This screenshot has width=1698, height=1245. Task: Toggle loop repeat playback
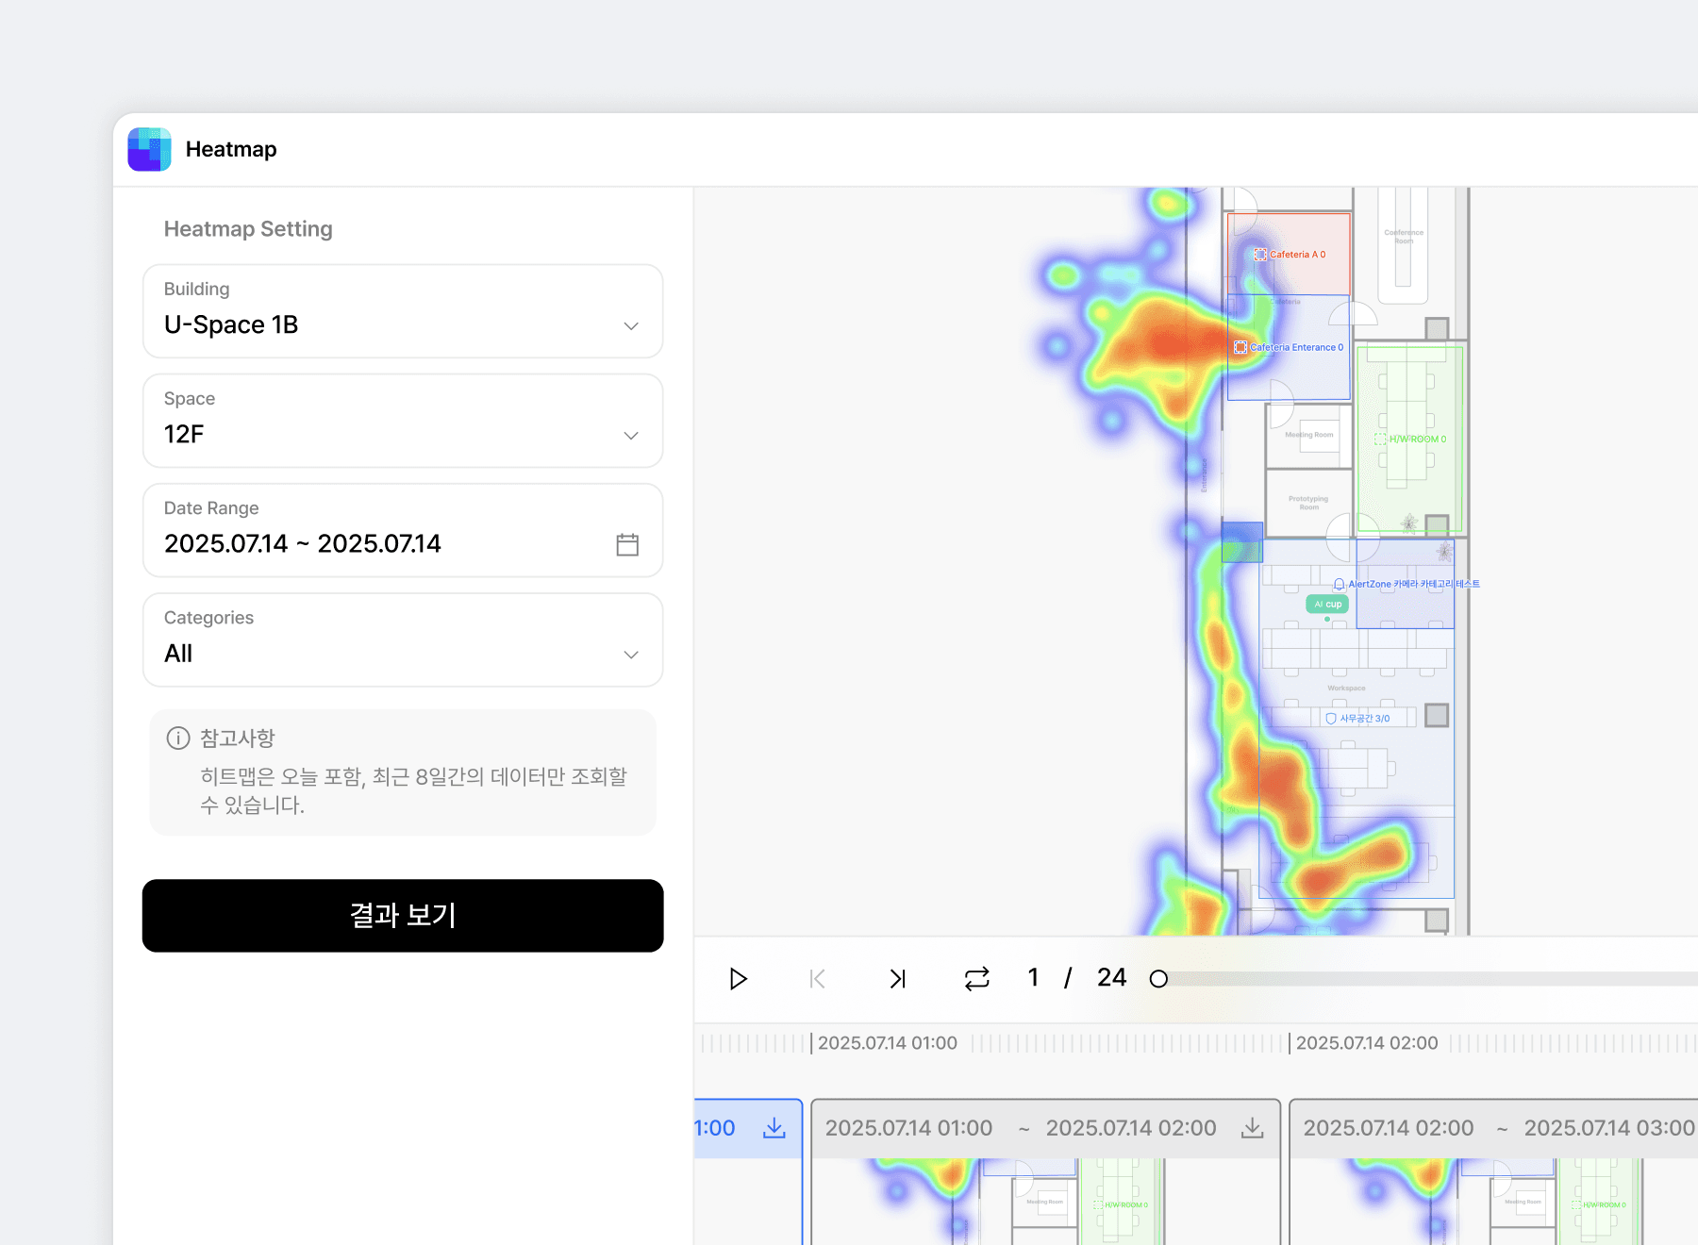pyautogui.click(x=976, y=979)
